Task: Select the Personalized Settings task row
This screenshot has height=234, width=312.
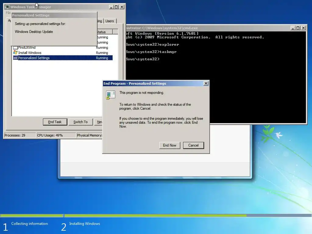Action: [62, 58]
